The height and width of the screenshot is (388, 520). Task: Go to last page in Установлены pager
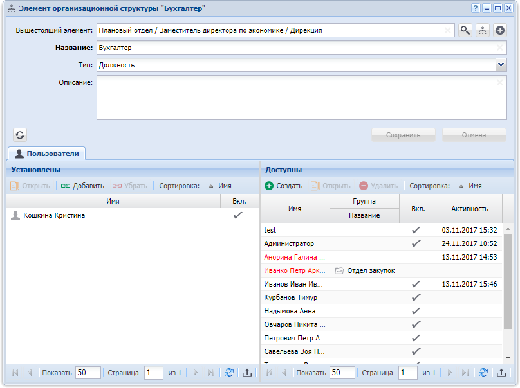tap(210, 373)
